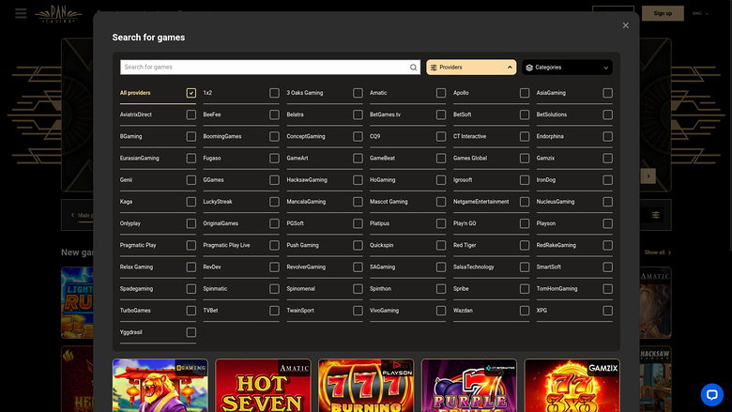Check the Push Gaming checkbox
732x412 pixels.
[x=358, y=245]
